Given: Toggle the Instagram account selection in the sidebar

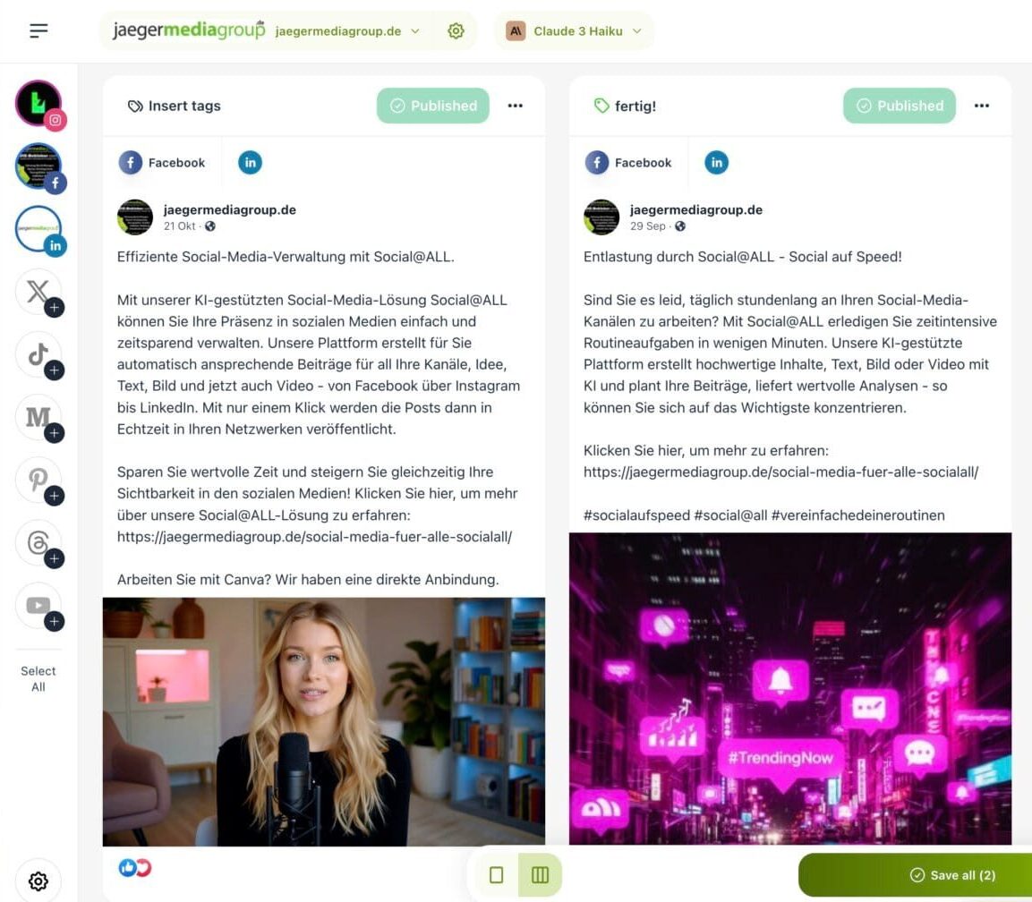Looking at the screenshot, I should tap(38, 103).
